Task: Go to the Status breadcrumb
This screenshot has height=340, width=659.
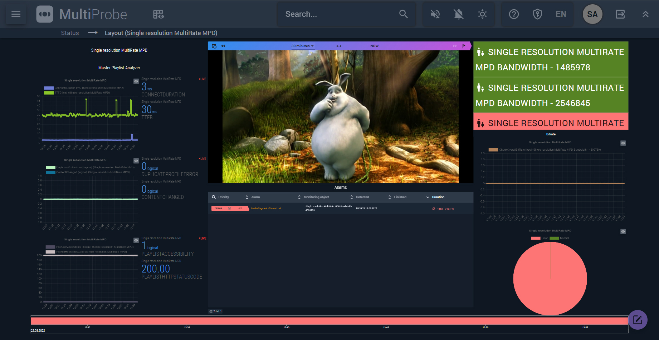Action: (x=70, y=33)
